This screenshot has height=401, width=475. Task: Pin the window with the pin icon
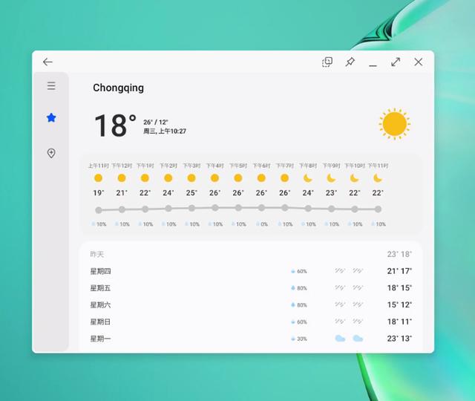tap(350, 62)
